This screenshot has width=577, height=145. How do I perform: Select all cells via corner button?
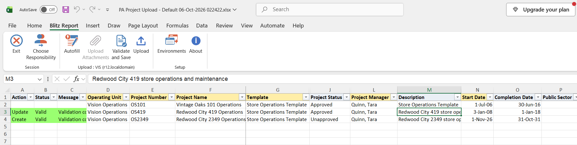[7, 90]
